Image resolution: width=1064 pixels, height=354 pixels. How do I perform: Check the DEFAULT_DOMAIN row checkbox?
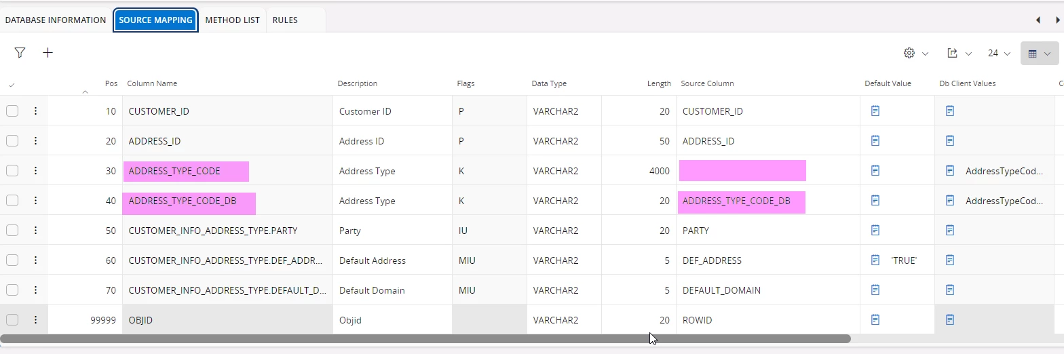point(12,290)
